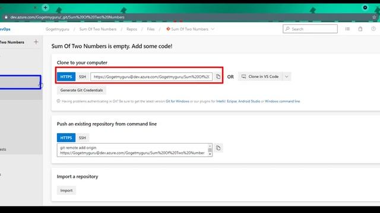Click the clone URL text field
The width and height of the screenshot is (380, 213).
[151, 76]
